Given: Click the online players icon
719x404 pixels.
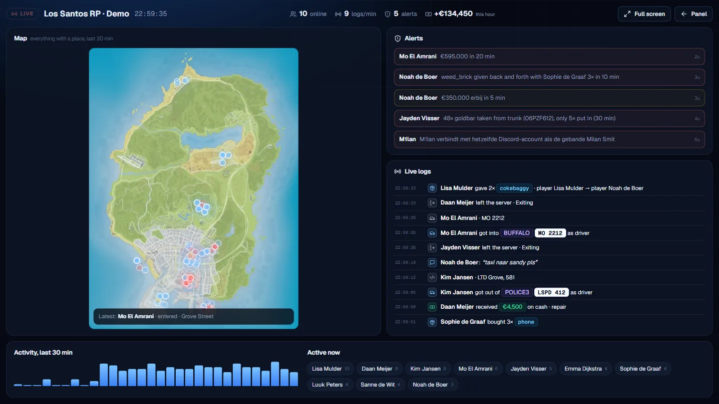Looking at the screenshot, I should click(x=293, y=14).
